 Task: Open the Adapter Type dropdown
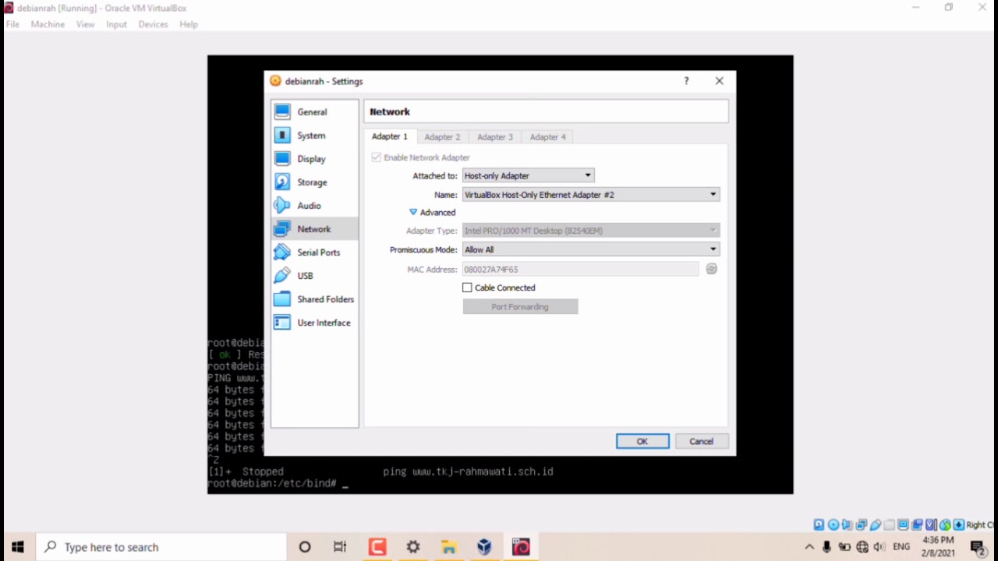tap(591, 231)
